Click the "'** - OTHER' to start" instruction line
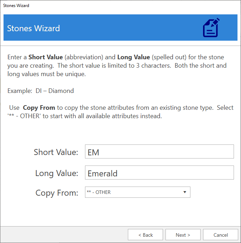 tap(84, 116)
